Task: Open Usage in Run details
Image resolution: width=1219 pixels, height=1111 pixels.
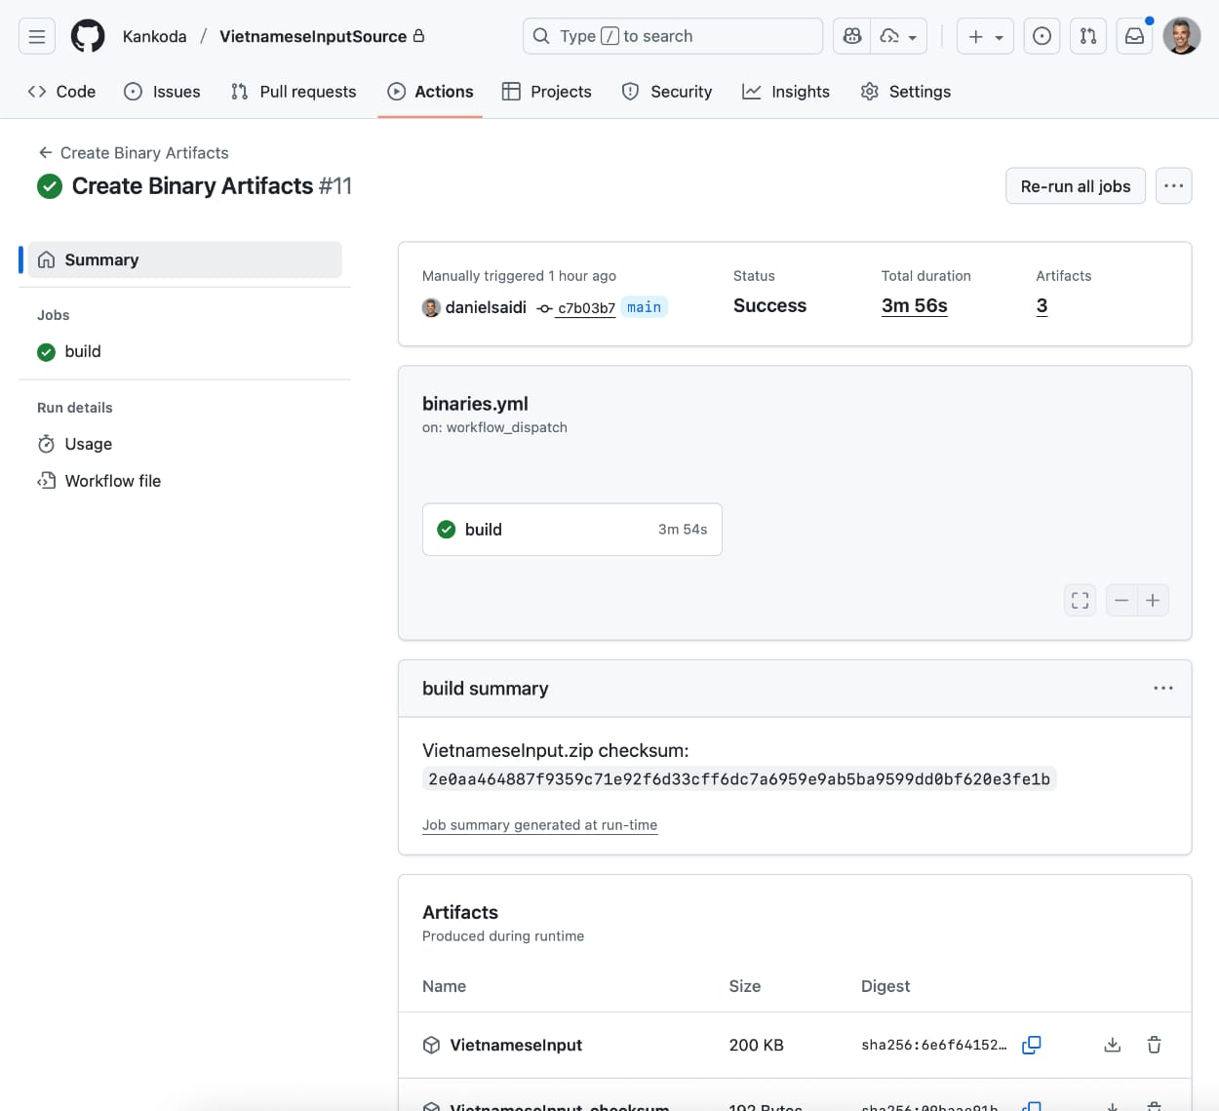Action: click(86, 444)
